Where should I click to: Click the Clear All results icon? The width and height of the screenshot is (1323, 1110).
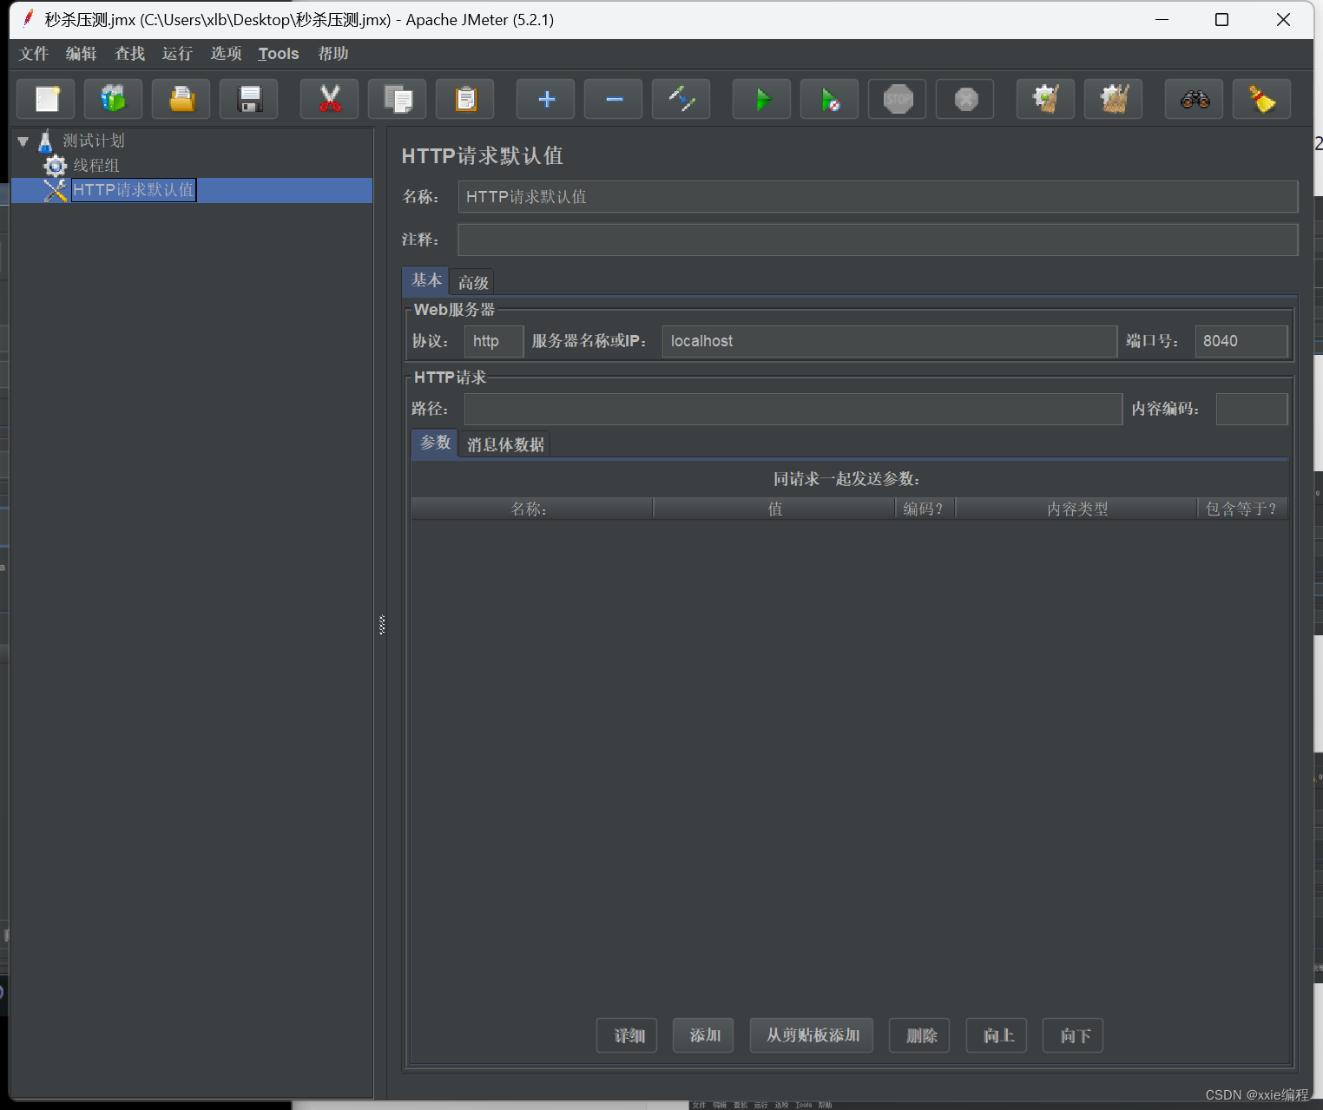pos(1114,99)
